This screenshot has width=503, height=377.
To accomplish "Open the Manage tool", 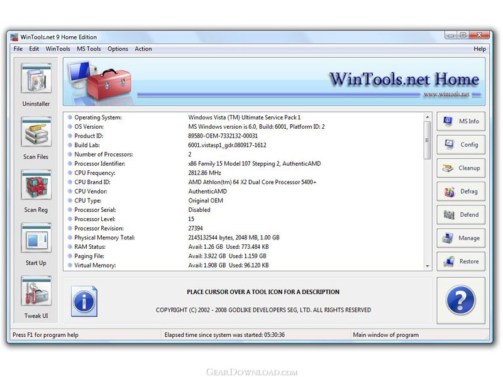I will pyautogui.click(x=461, y=238).
